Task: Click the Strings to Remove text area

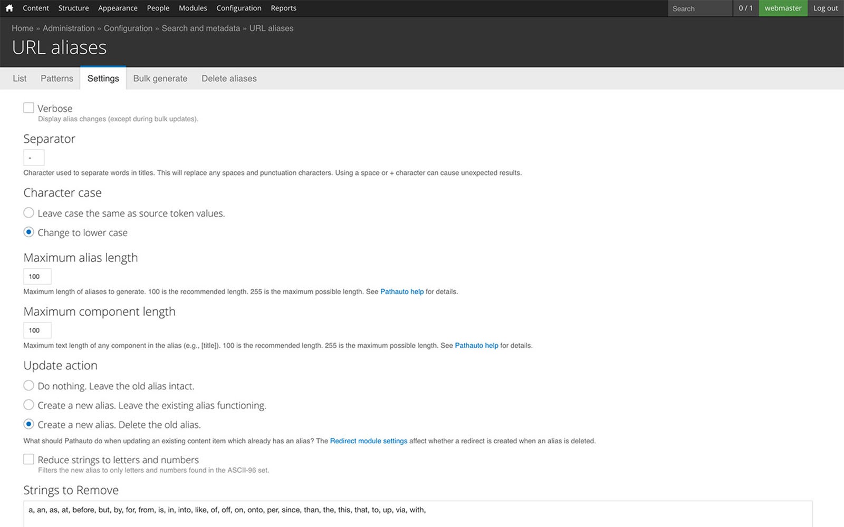Action: 418,514
